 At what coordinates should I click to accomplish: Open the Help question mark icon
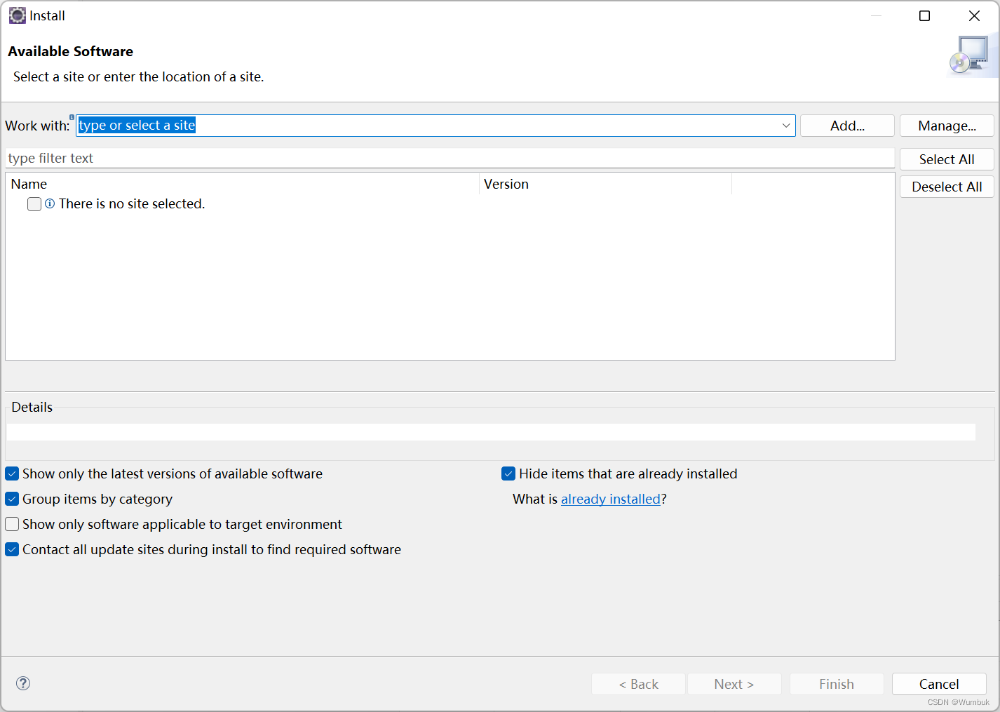click(22, 683)
